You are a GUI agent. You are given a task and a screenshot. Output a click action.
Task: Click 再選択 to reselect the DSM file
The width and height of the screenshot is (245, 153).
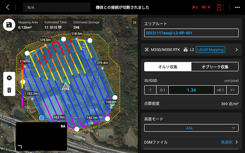pyautogui.click(x=227, y=142)
